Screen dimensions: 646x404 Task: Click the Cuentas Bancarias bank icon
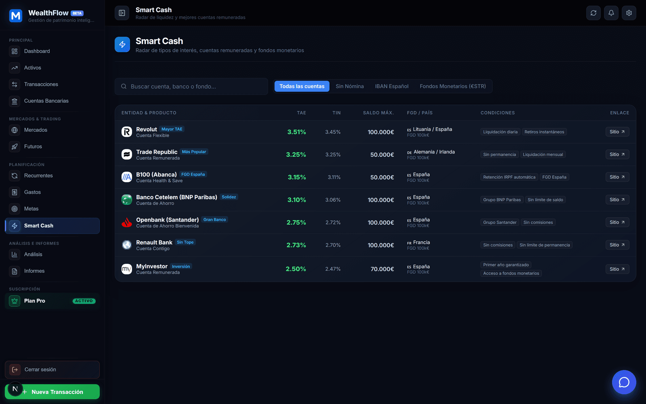(x=15, y=101)
